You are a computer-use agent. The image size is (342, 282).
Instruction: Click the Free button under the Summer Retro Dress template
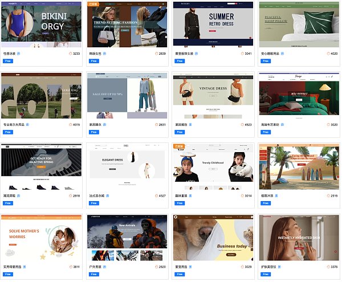(x=180, y=61)
